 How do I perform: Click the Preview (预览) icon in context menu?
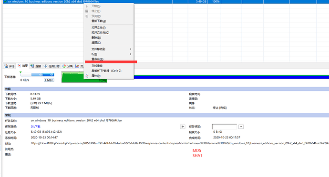pos(87,16)
